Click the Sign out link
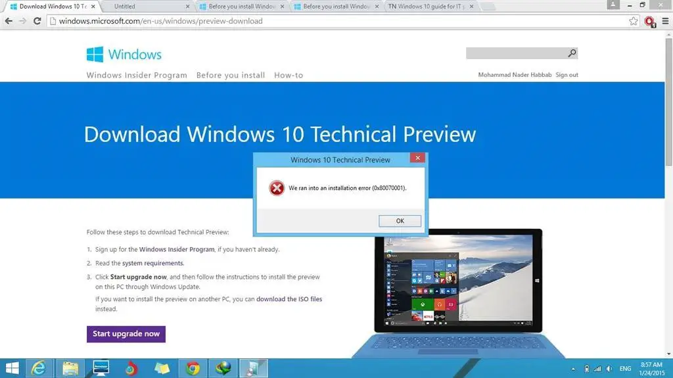This screenshot has width=673, height=378. point(567,75)
